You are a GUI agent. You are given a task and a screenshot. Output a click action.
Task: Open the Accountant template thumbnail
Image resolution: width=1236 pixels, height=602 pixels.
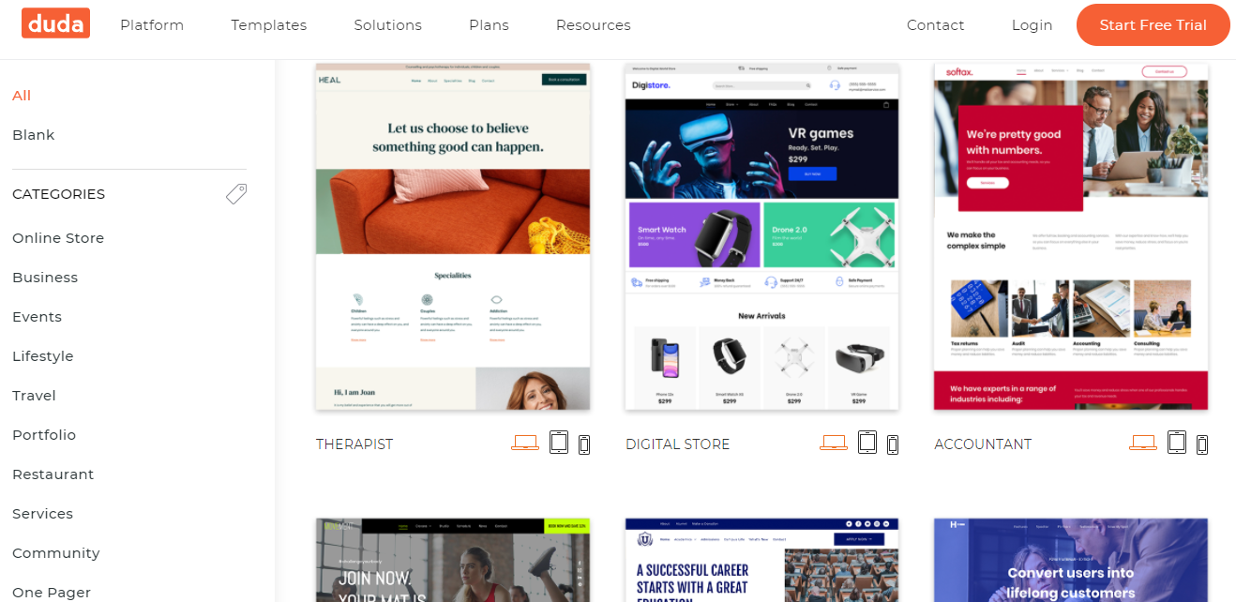point(1071,237)
